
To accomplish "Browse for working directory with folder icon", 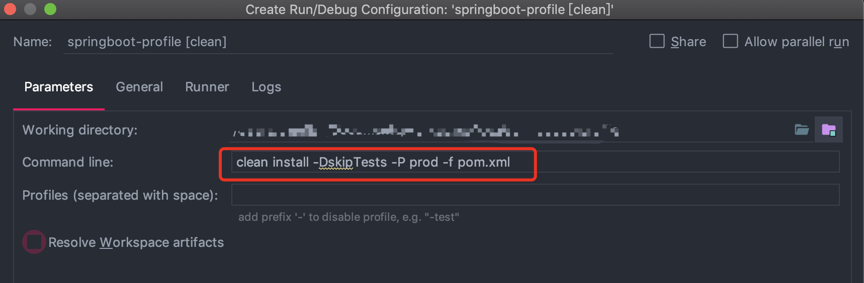I will point(802,130).
